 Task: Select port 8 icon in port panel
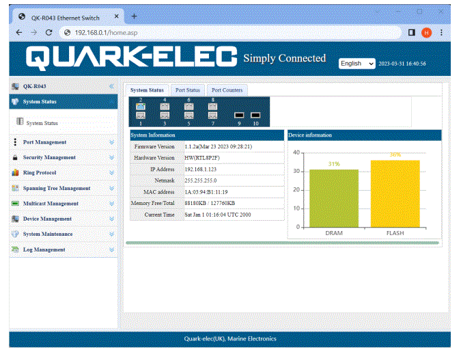[212, 106]
